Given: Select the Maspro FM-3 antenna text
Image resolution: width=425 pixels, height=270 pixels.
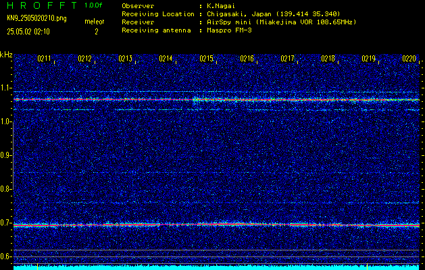Looking at the screenshot, I should coord(229,30).
